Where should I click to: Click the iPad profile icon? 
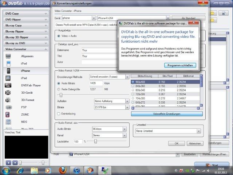pyautogui.click(x=8, y=78)
